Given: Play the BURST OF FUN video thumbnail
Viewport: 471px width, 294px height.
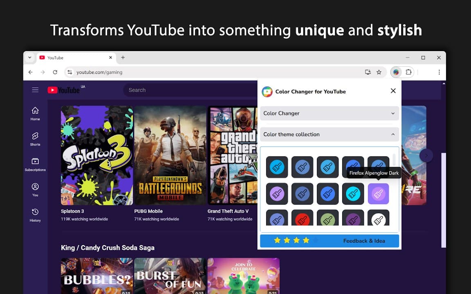Looking at the screenshot, I should point(170,276).
